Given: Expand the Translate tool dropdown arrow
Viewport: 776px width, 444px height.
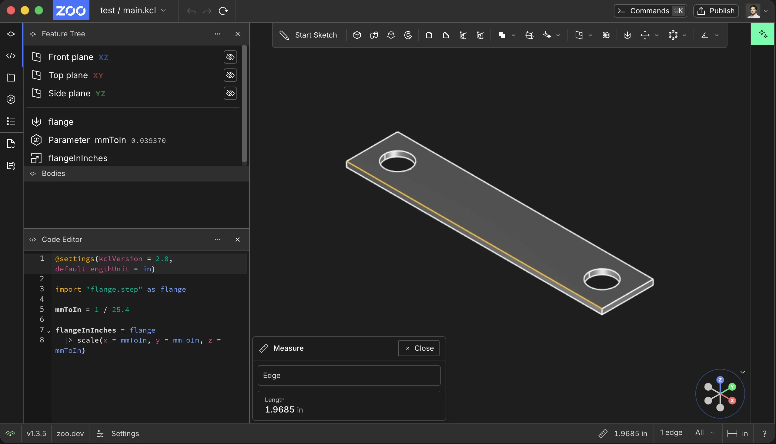Looking at the screenshot, I should (x=656, y=35).
